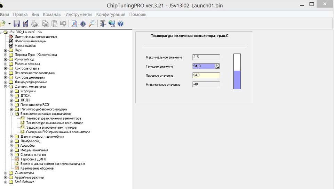Viewport: 334px width, 189px height.
Task: Click the Прошлое значение field
Action: coord(206,75)
